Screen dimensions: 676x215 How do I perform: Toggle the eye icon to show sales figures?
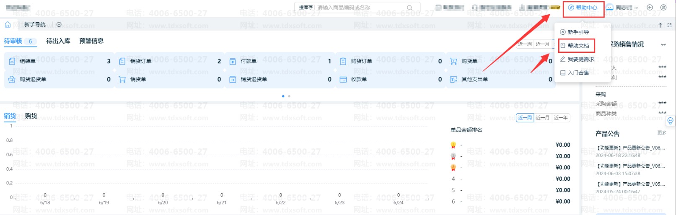(663, 45)
